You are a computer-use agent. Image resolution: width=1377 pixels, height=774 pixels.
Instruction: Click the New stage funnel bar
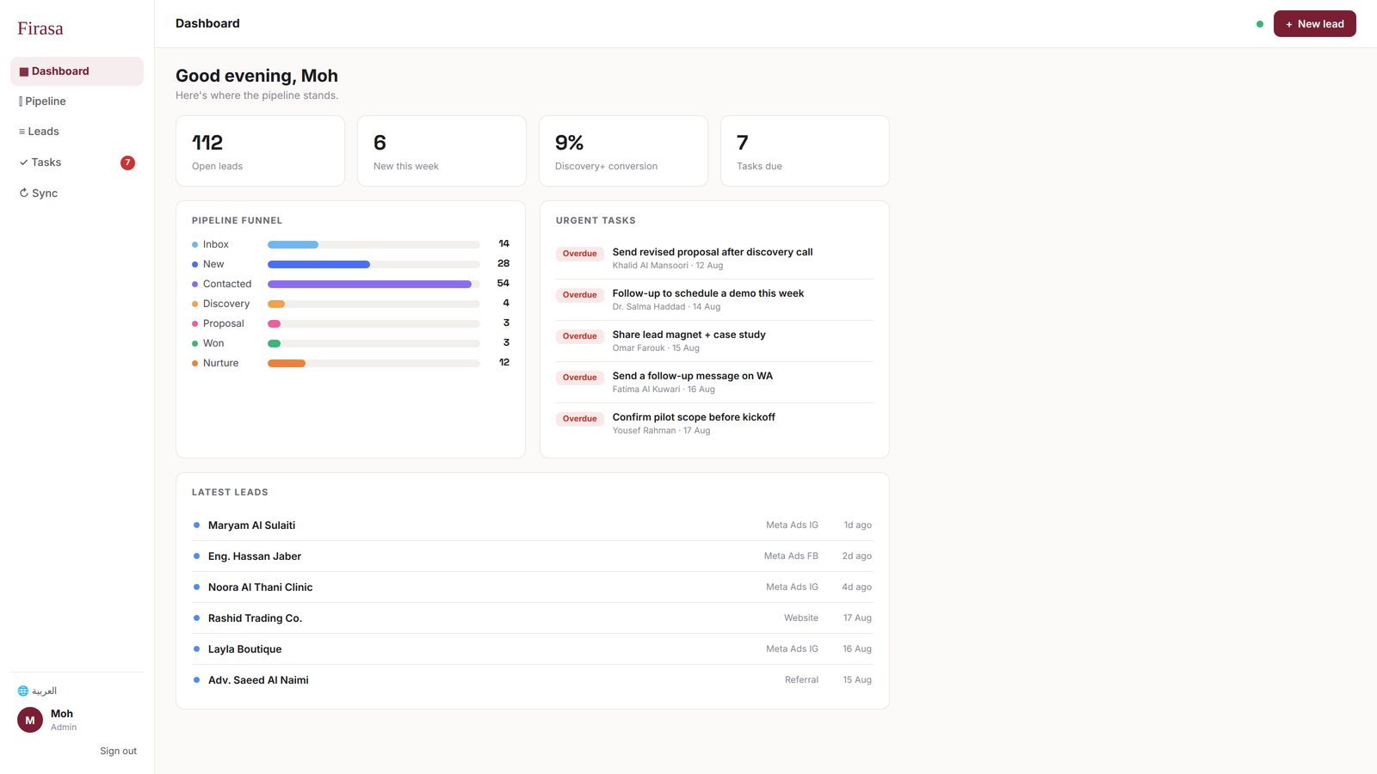point(374,264)
